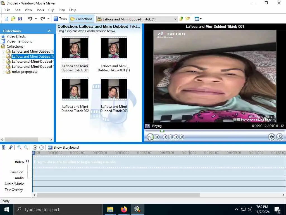Undo the last action

pos(30,19)
